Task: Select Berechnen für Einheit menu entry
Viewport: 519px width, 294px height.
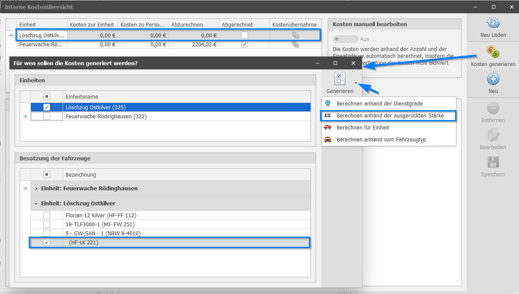Action: point(362,128)
